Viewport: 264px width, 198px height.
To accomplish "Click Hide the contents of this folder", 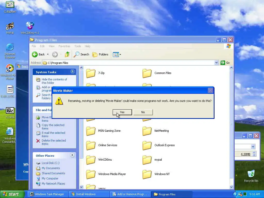I will (x=54, y=81).
